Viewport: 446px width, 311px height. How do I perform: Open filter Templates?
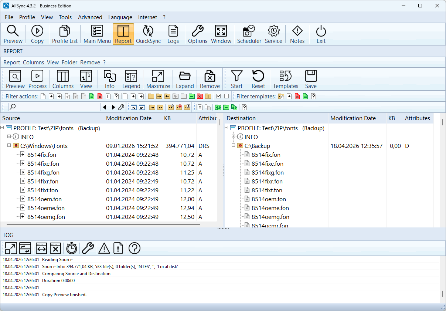[285, 80]
